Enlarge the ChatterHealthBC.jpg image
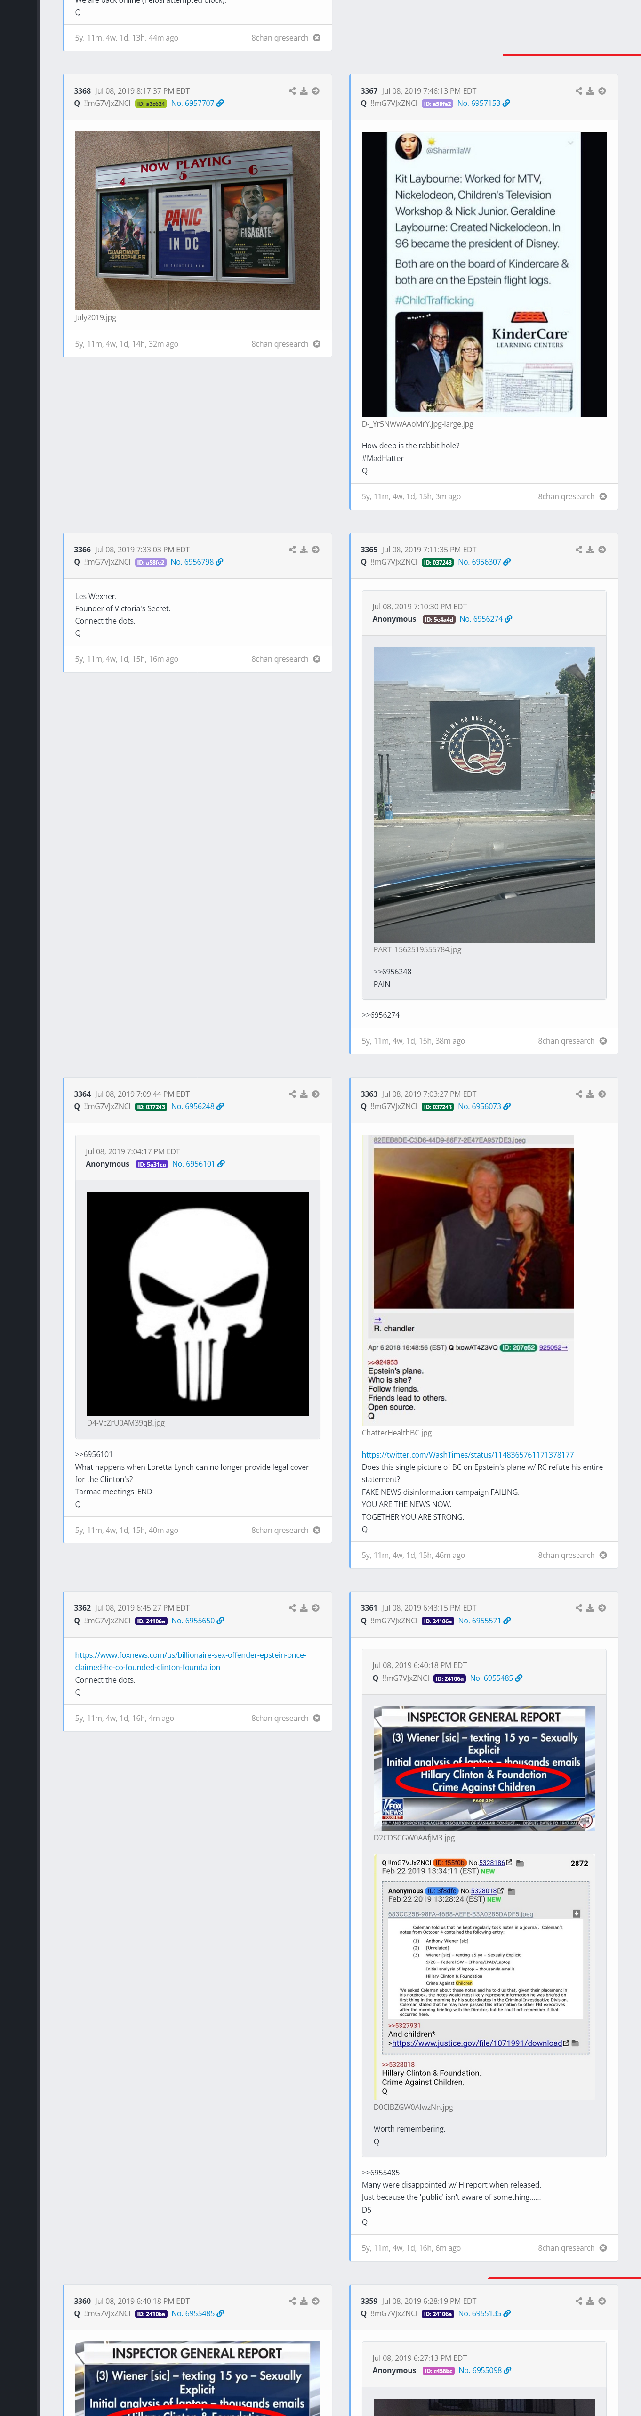Viewport: 641px width, 2416px height. click(468, 1280)
